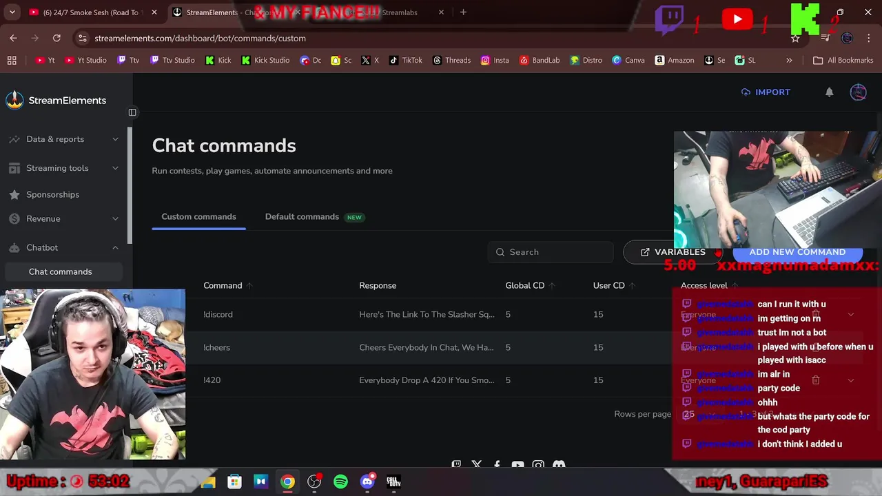Click the address bar URL
The width and height of the screenshot is (882, 496).
pyautogui.click(x=200, y=38)
